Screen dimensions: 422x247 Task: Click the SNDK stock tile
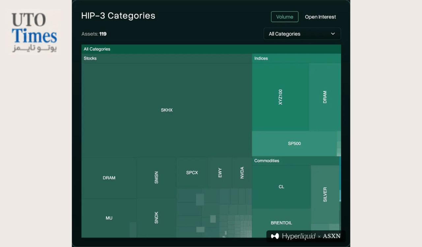click(156, 218)
